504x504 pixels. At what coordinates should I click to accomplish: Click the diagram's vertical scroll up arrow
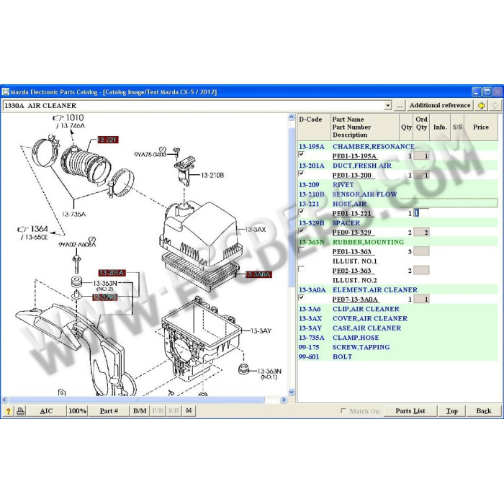tap(292, 117)
